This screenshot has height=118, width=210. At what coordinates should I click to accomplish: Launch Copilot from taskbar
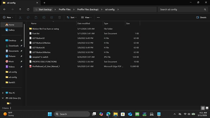pyautogui.click(x=101, y=114)
